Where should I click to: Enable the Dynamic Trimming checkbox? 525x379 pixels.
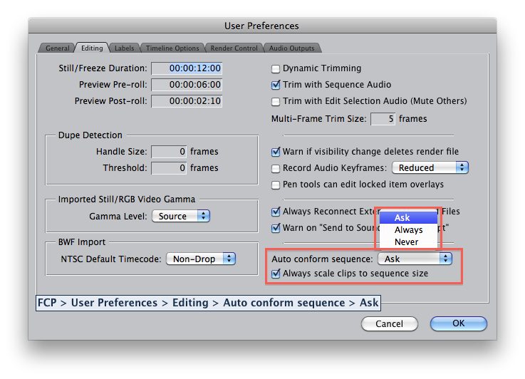[276, 69]
